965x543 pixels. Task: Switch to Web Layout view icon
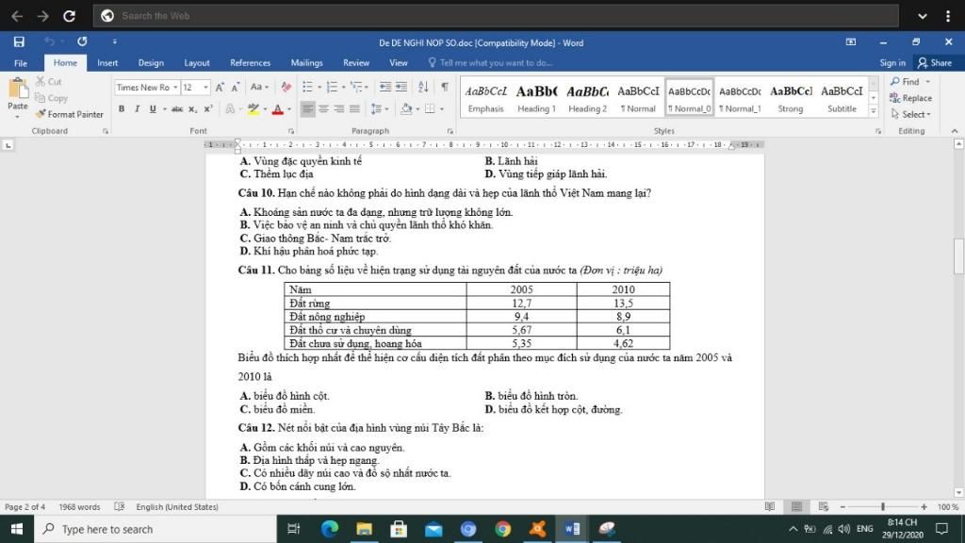(824, 506)
